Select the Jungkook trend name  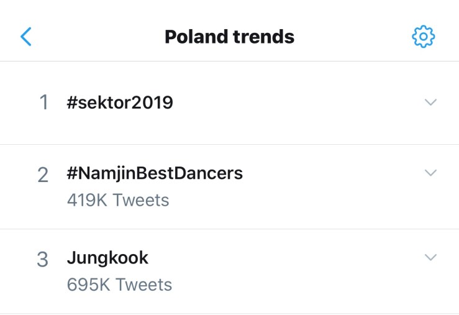[107, 258]
